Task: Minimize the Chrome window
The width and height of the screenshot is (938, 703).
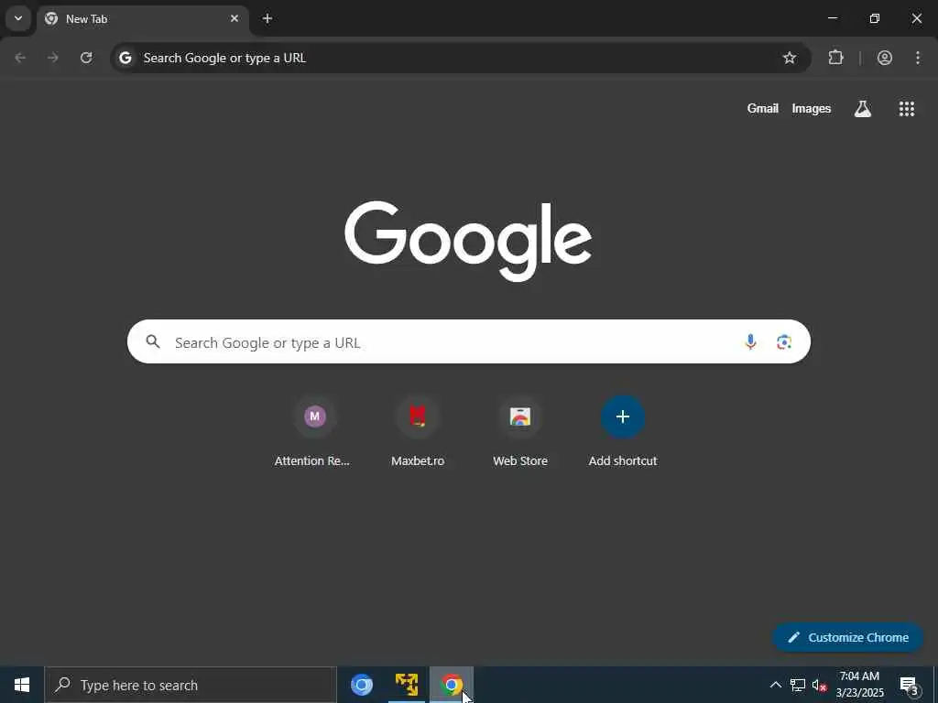Action: [832, 18]
